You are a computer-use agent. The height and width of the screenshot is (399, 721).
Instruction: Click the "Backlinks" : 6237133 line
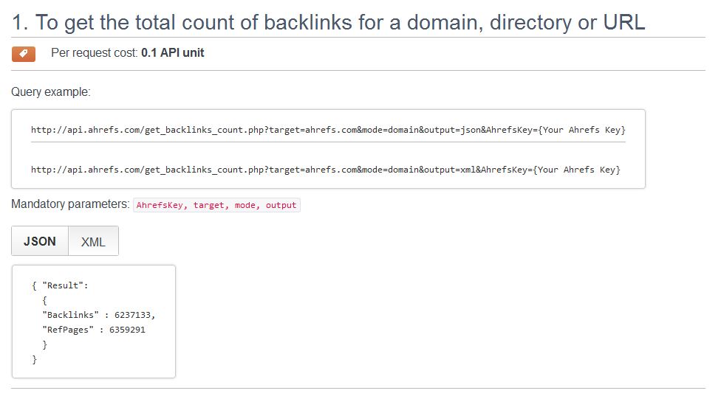click(98, 315)
